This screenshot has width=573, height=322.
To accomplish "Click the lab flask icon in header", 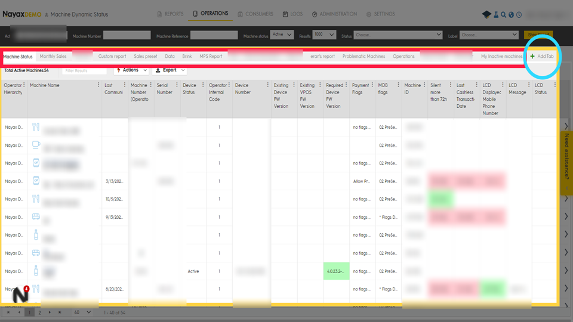I will click(x=496, y=14).
